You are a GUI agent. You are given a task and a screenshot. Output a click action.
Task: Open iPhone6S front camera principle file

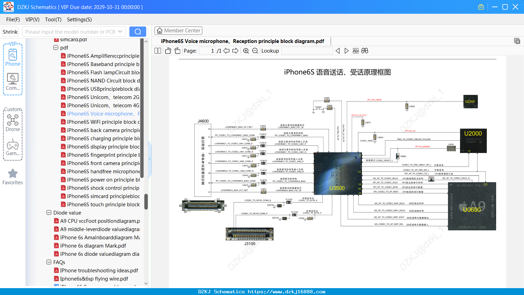click(x=103, y=163)
